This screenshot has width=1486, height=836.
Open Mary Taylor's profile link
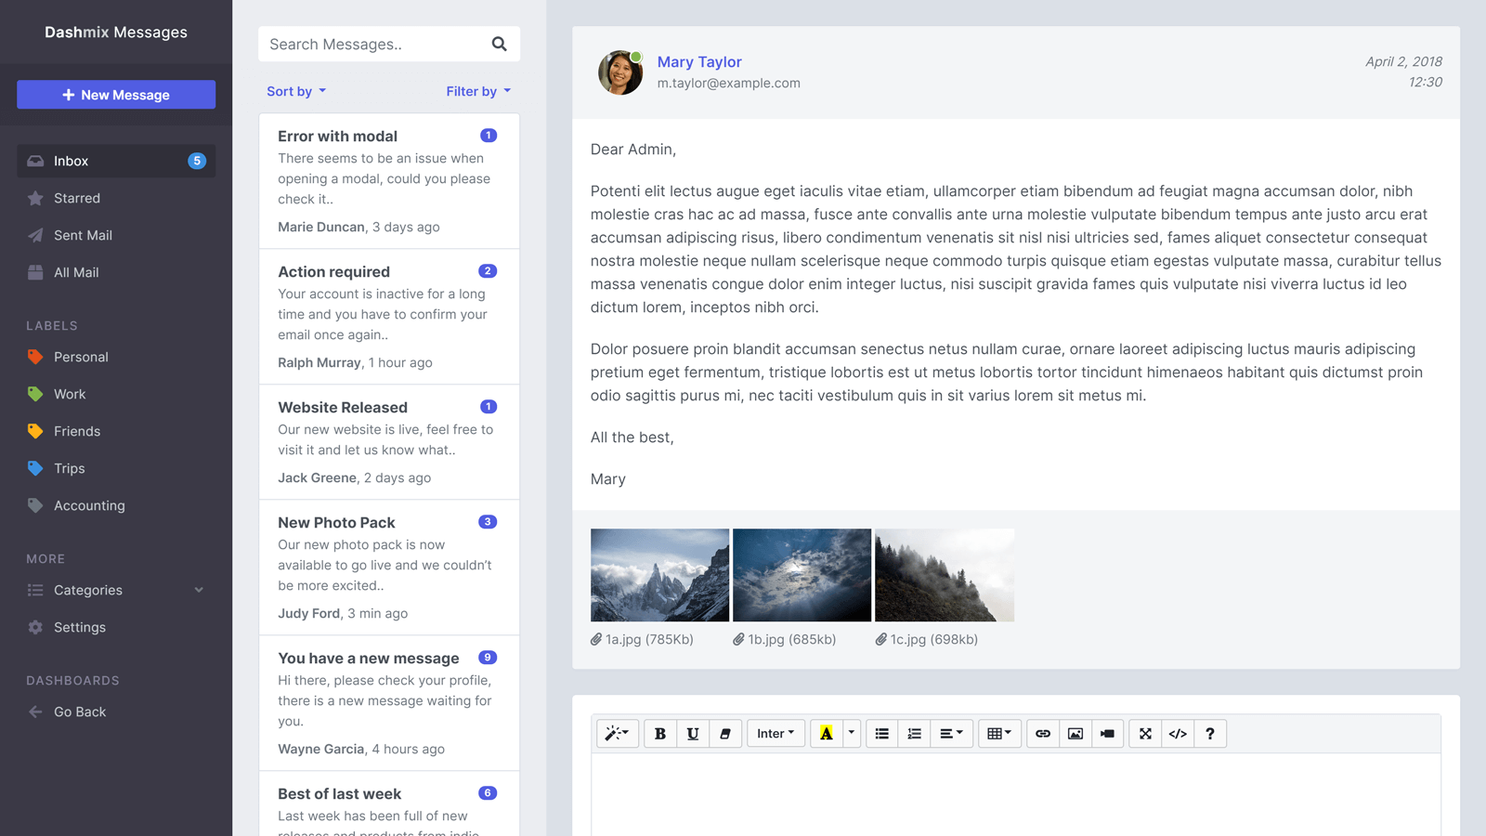(699, 62)
